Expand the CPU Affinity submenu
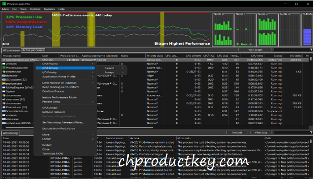This screenshot has height=179, width=313. (x=65, y=68)
